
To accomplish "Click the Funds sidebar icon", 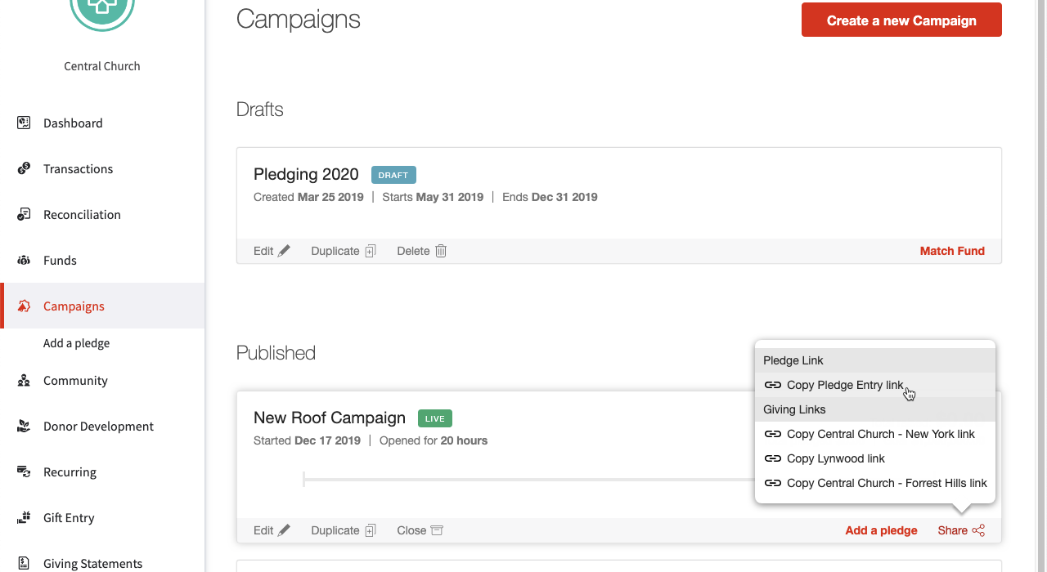I will pyautogui.click(x=24, y=261).
